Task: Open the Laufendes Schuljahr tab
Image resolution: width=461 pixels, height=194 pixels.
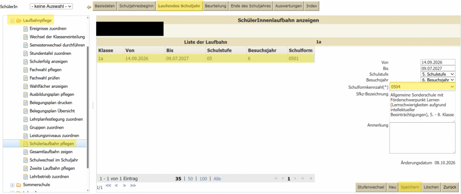Action: click(179, 6)
